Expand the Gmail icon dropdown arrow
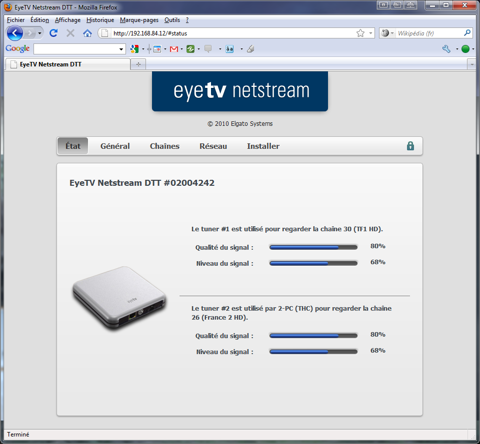 click(182, 49)
